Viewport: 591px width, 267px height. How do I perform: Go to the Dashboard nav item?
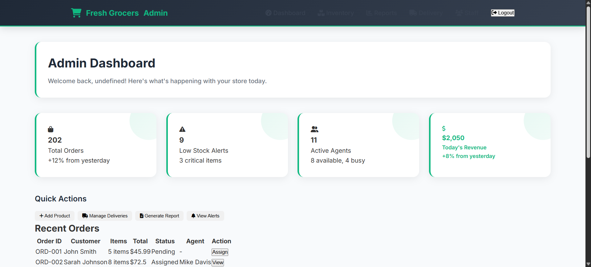285,13
